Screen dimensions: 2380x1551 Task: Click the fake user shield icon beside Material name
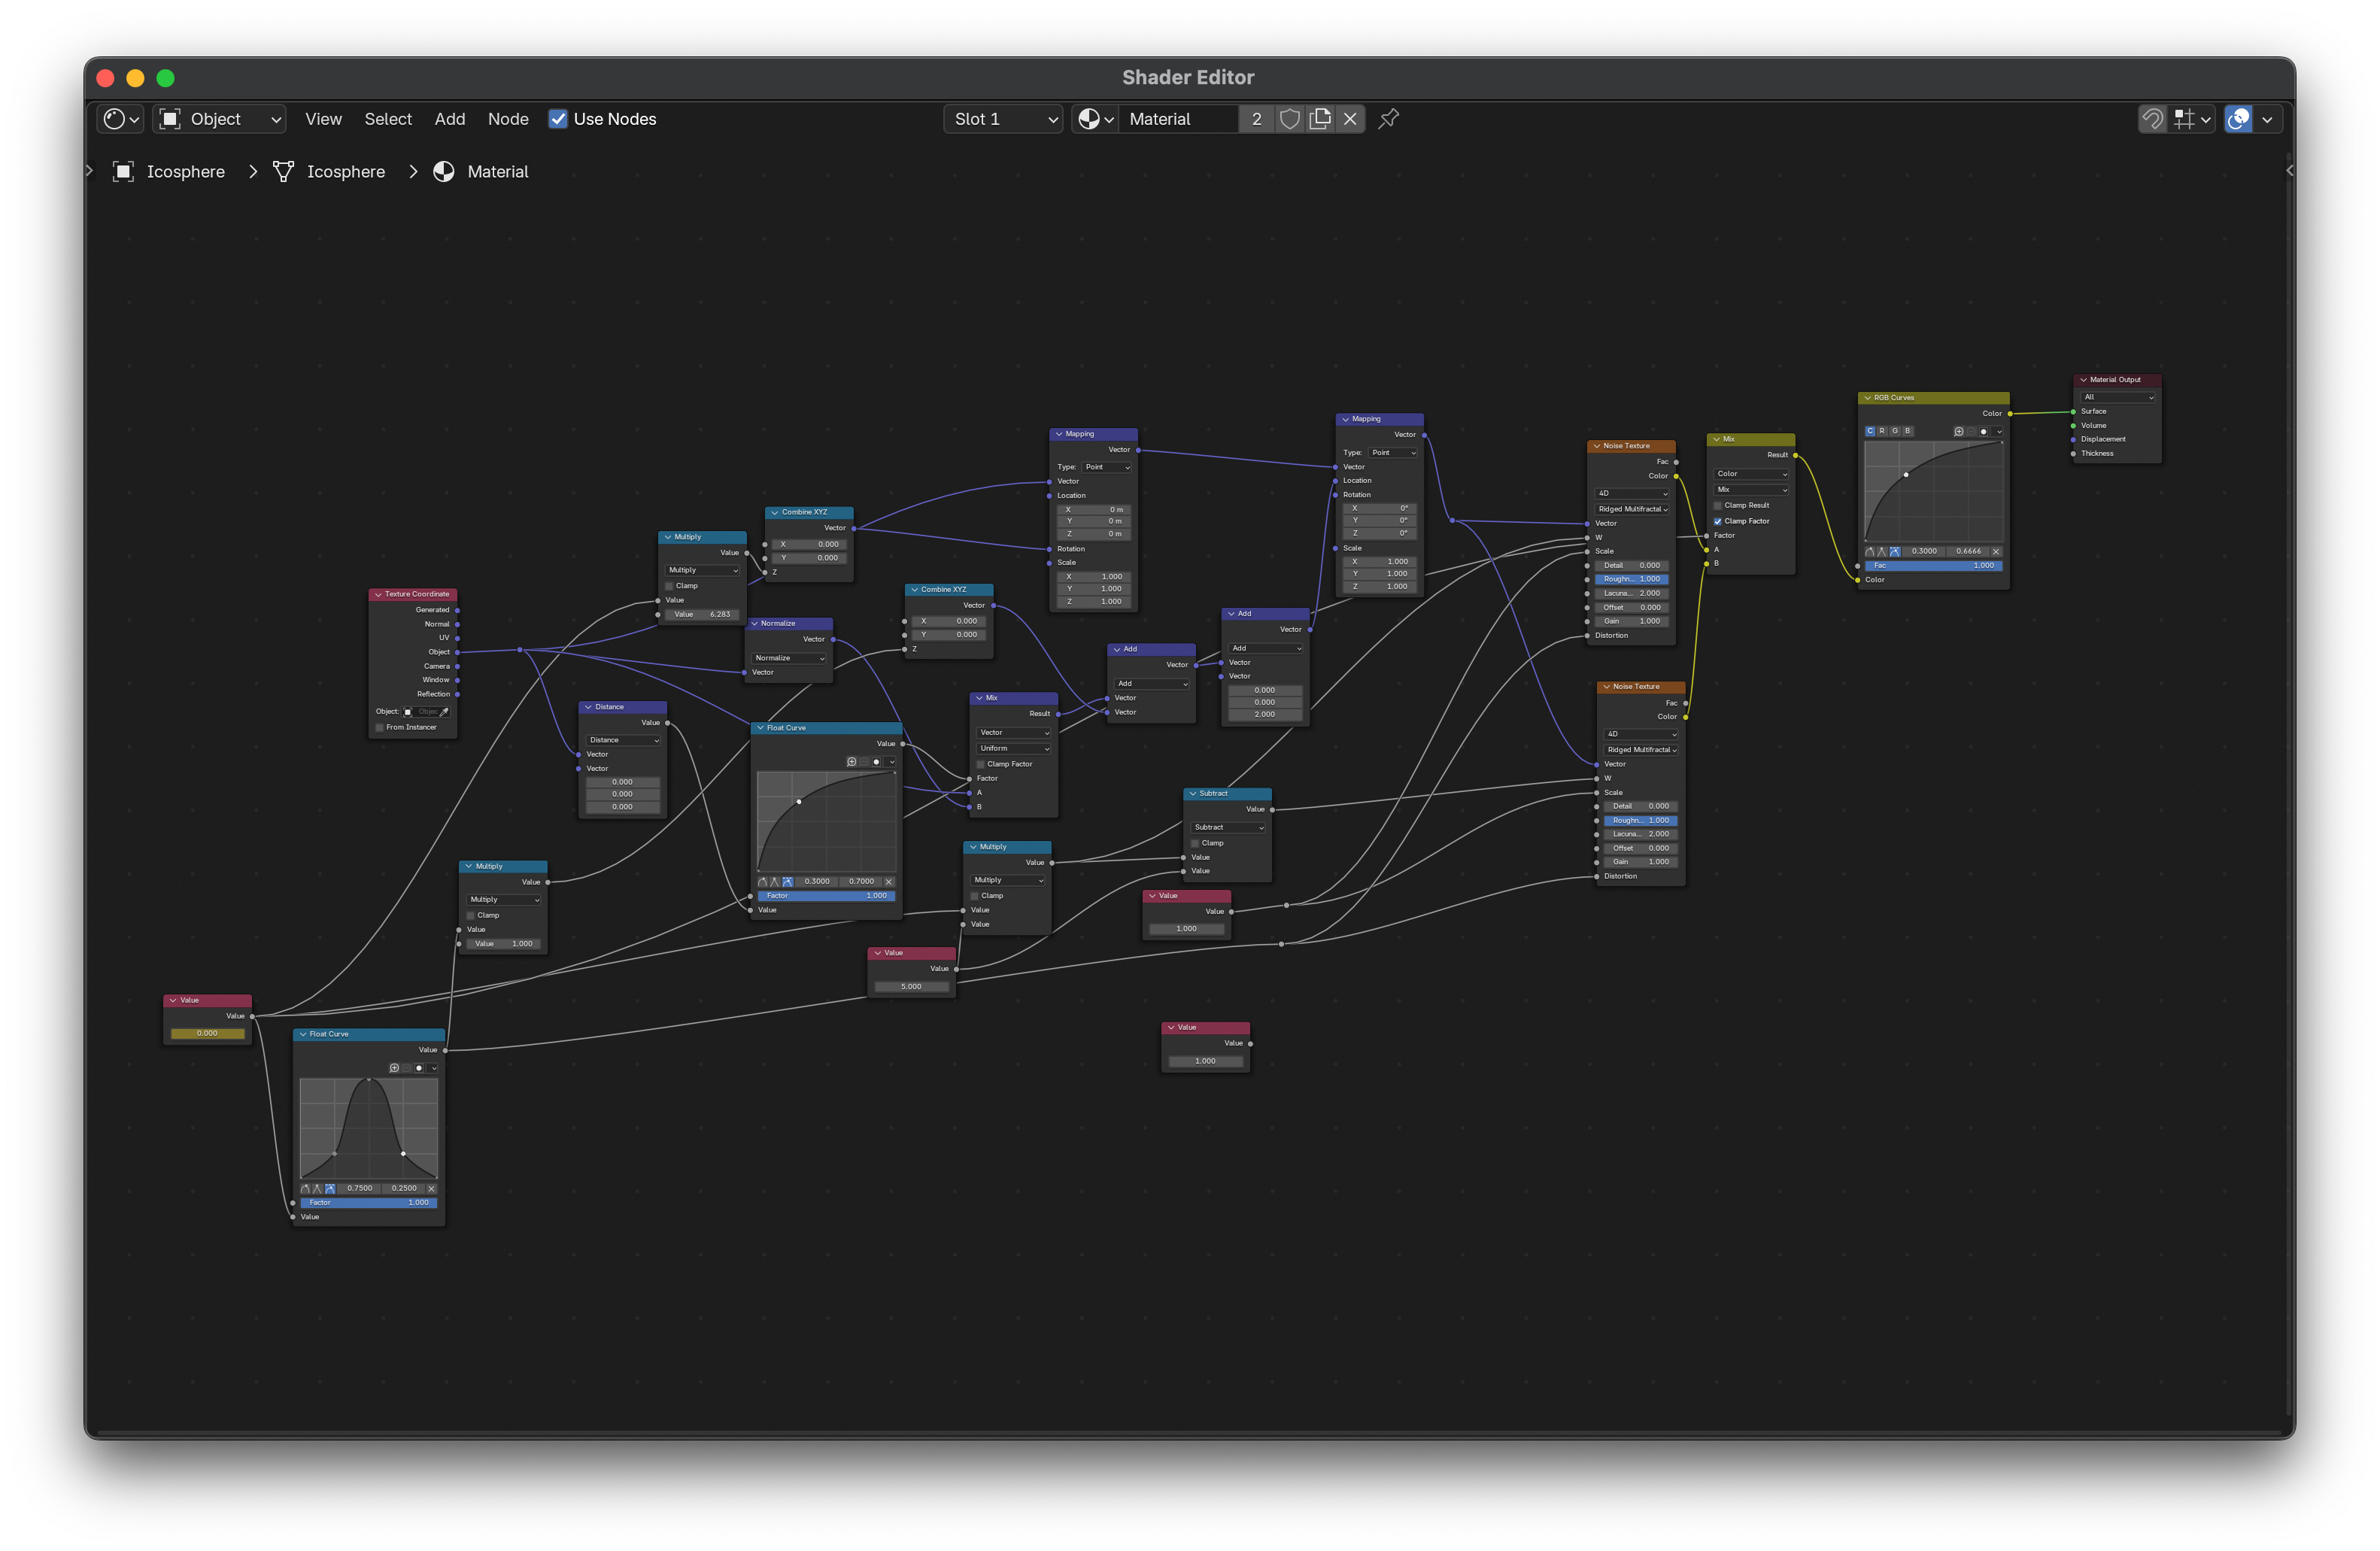tap(1289, 119)
